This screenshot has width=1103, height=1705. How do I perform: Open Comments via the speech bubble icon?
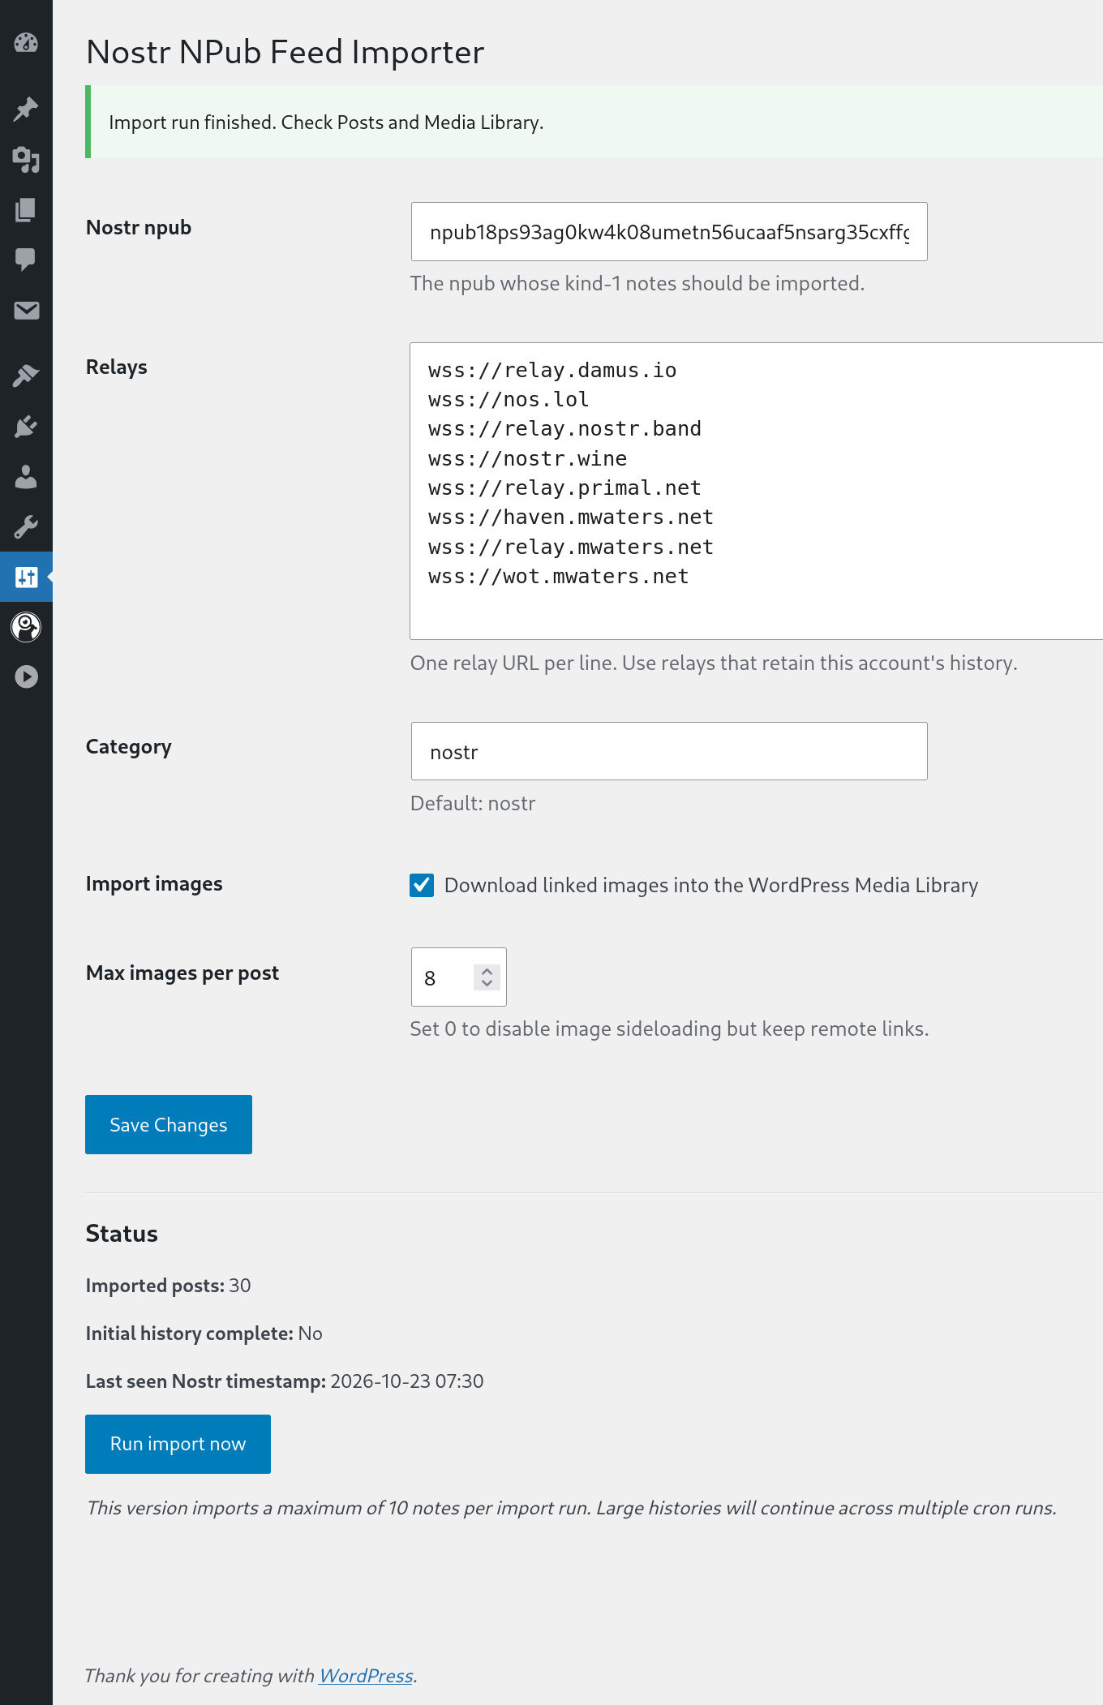pyautogui.click(x=26, y=260)
